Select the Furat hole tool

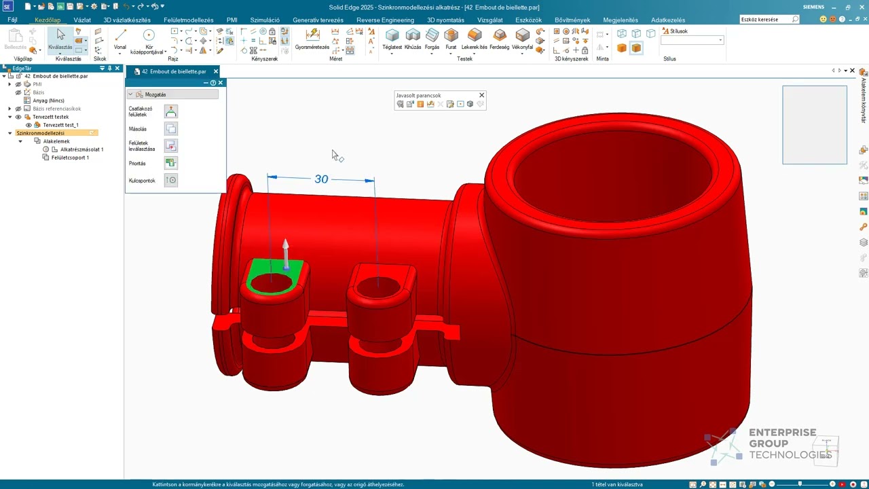(x=451, y=39)
